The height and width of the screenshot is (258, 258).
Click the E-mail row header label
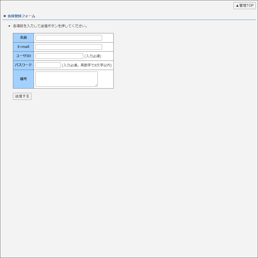tap(23, 47)
